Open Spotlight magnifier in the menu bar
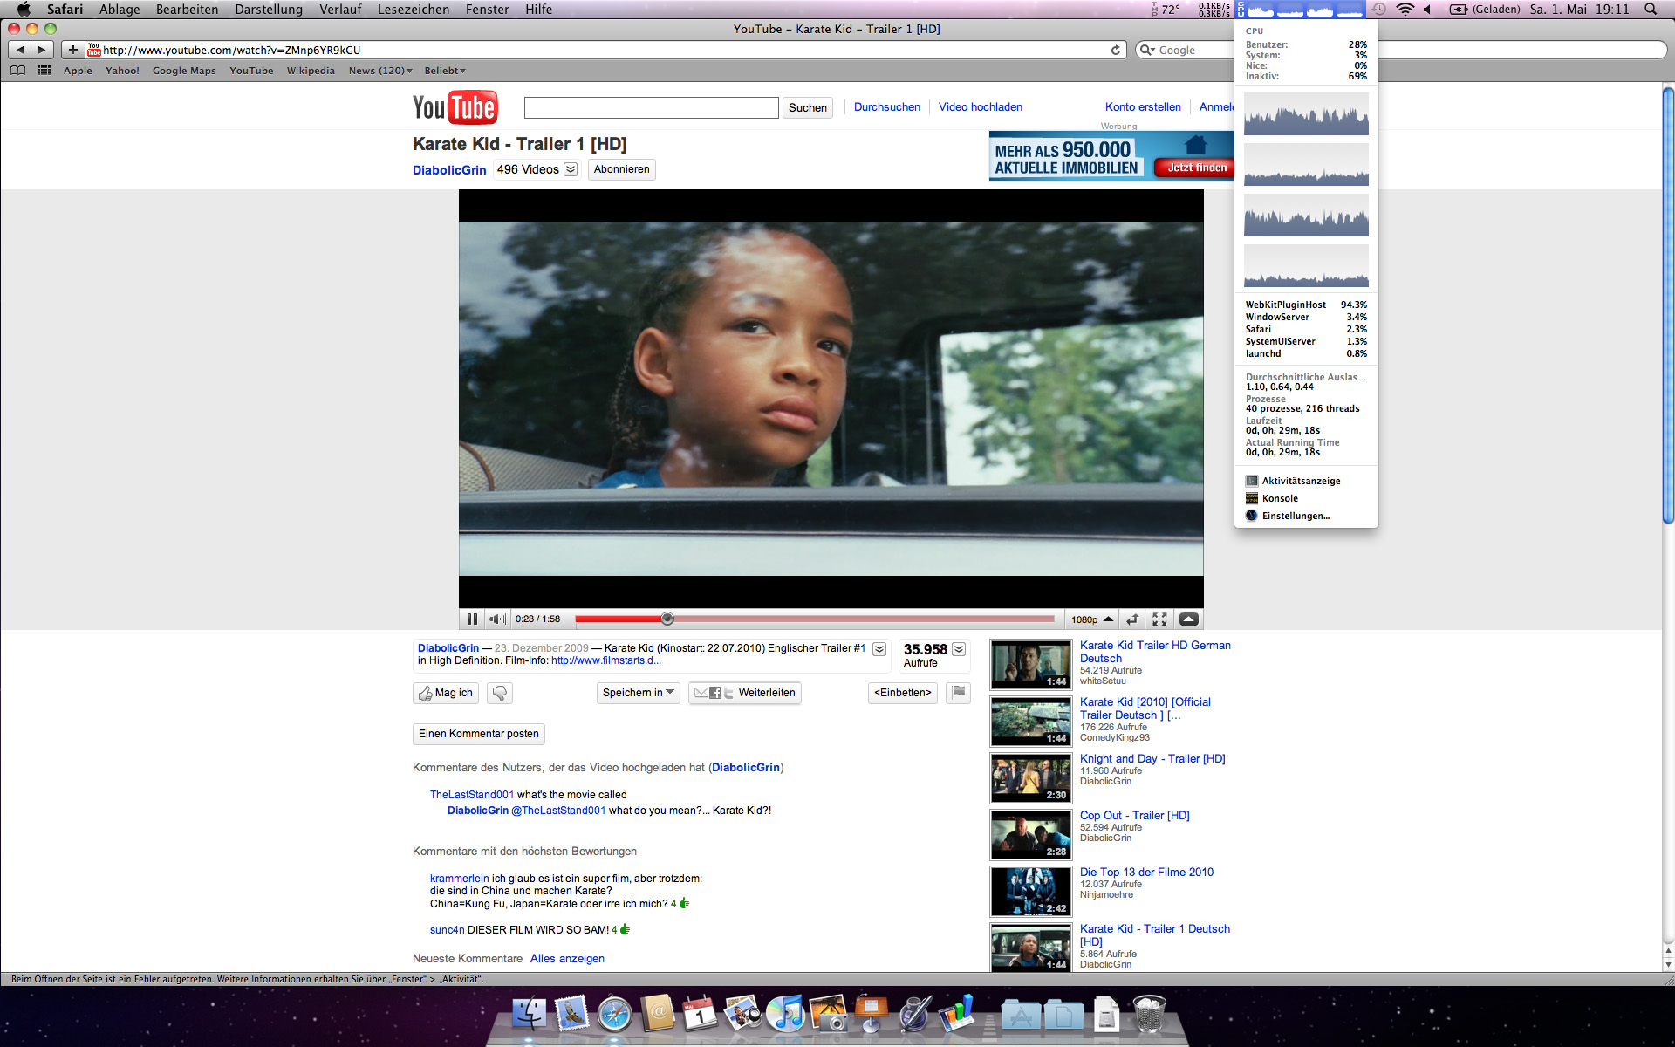1675x1047 pixels. [x=1651, y=9]
